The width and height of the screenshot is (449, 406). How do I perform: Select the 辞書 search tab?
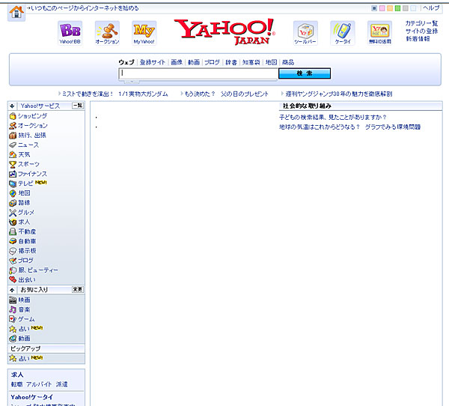pyautogui.click(x=231, y=62)
